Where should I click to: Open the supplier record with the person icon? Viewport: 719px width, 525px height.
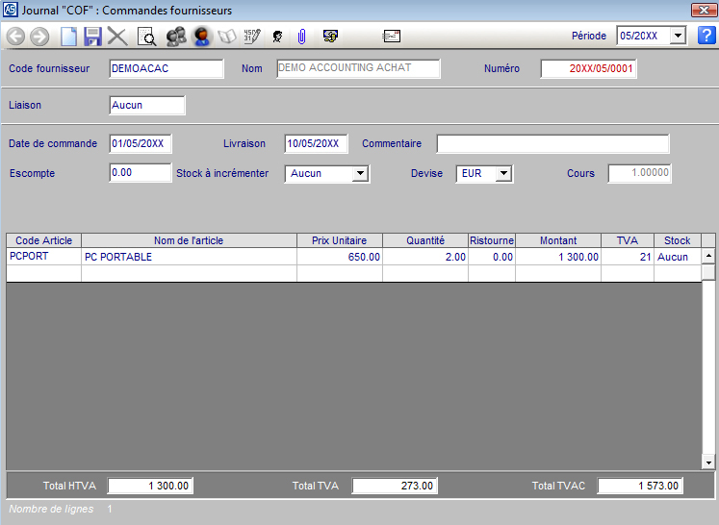click(x=202, y=37)
